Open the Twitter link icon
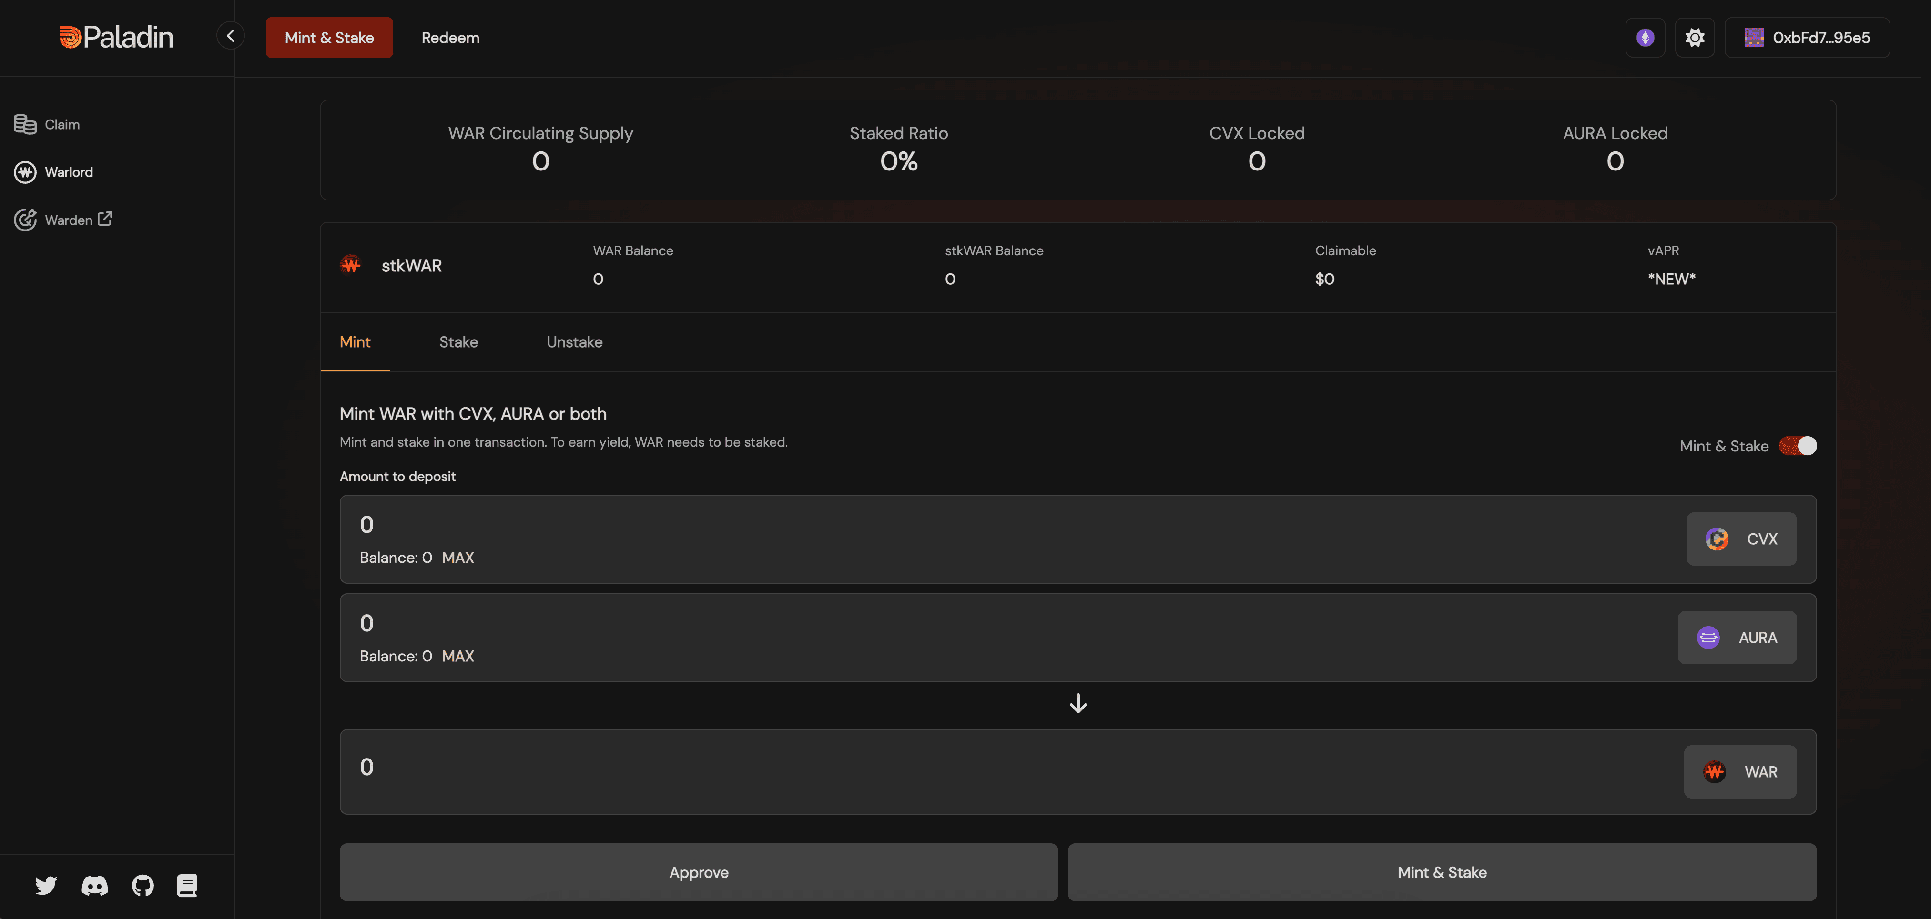The width and height of the screenshot is (1931, 919). [46, 885]
